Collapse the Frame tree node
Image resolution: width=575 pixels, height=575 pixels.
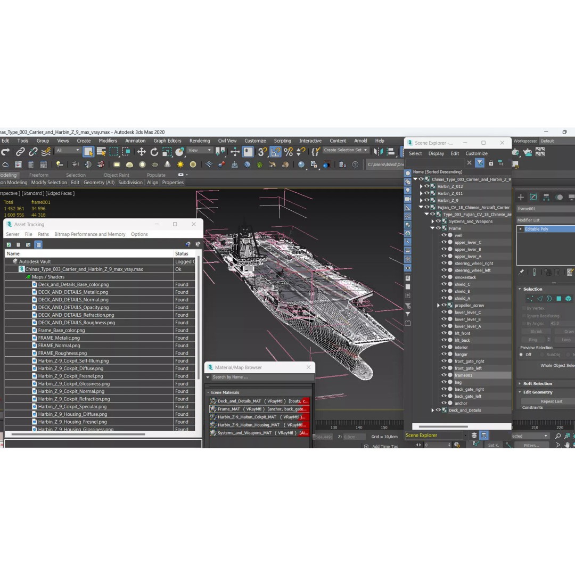pyautogui.click(x=433, y=228)
